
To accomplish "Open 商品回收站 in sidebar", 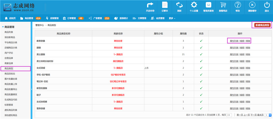I will (x=10, y=74).
